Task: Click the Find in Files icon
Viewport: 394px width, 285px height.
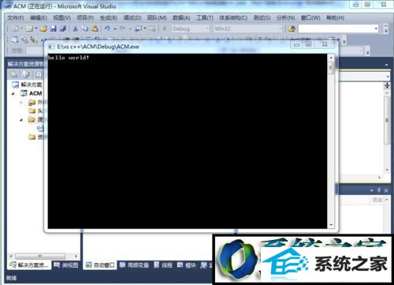Action: coord(292,28)
